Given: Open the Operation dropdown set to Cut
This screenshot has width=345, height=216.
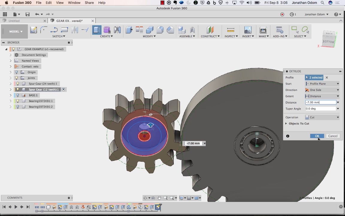Looking at the screenshot, I should point(322,117).
